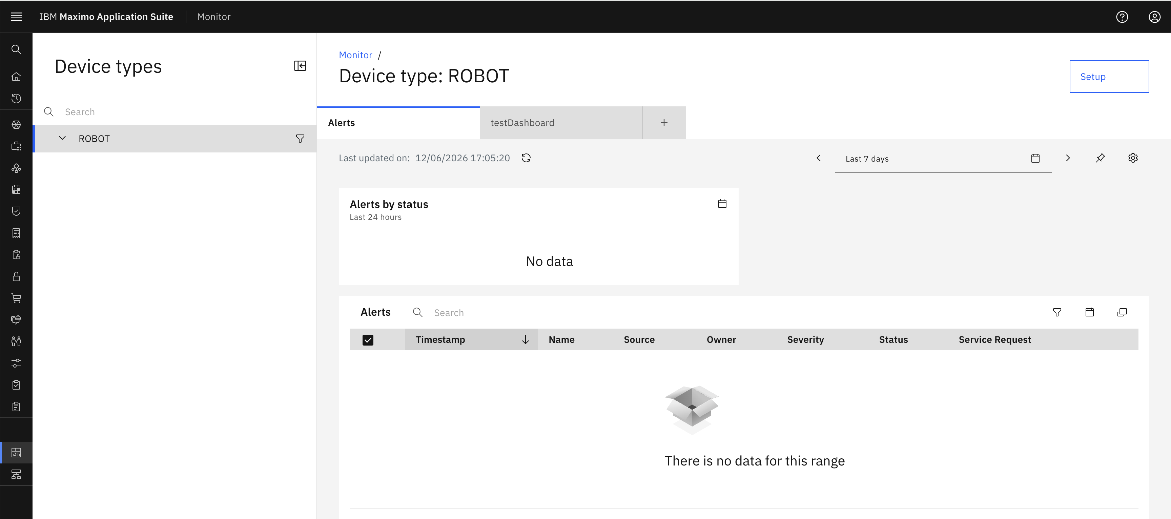This screenshot has width=1171, height=519.
Task: Click the calendar icon in range field
Action: pos(1035,158)
